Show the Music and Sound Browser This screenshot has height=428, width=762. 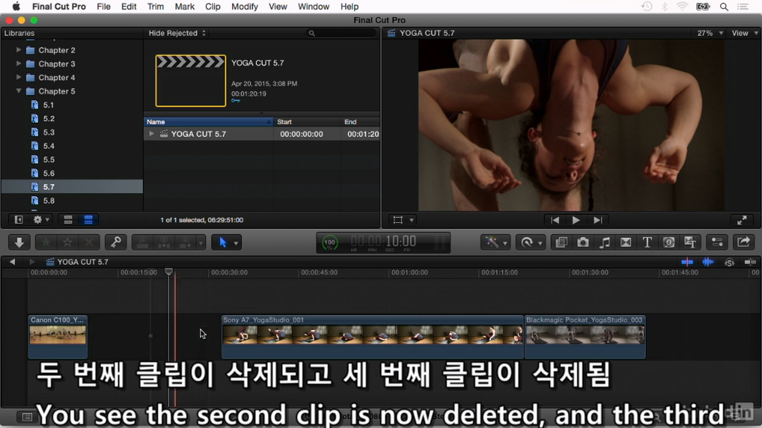click(x=604, y=243)
